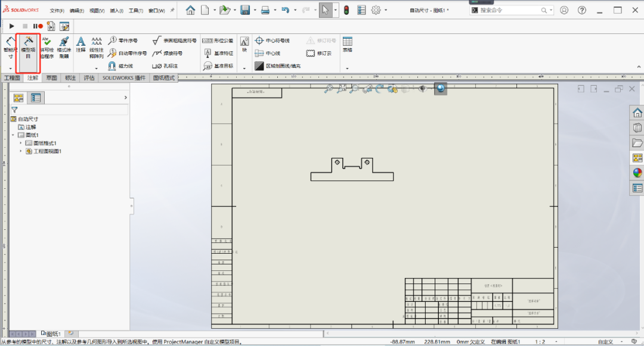The height and width of the screenshot is (346, 644).
Task: Select the 磁力线 magnetic line tool
Action: pyautogui.click(x=120, y=66)
